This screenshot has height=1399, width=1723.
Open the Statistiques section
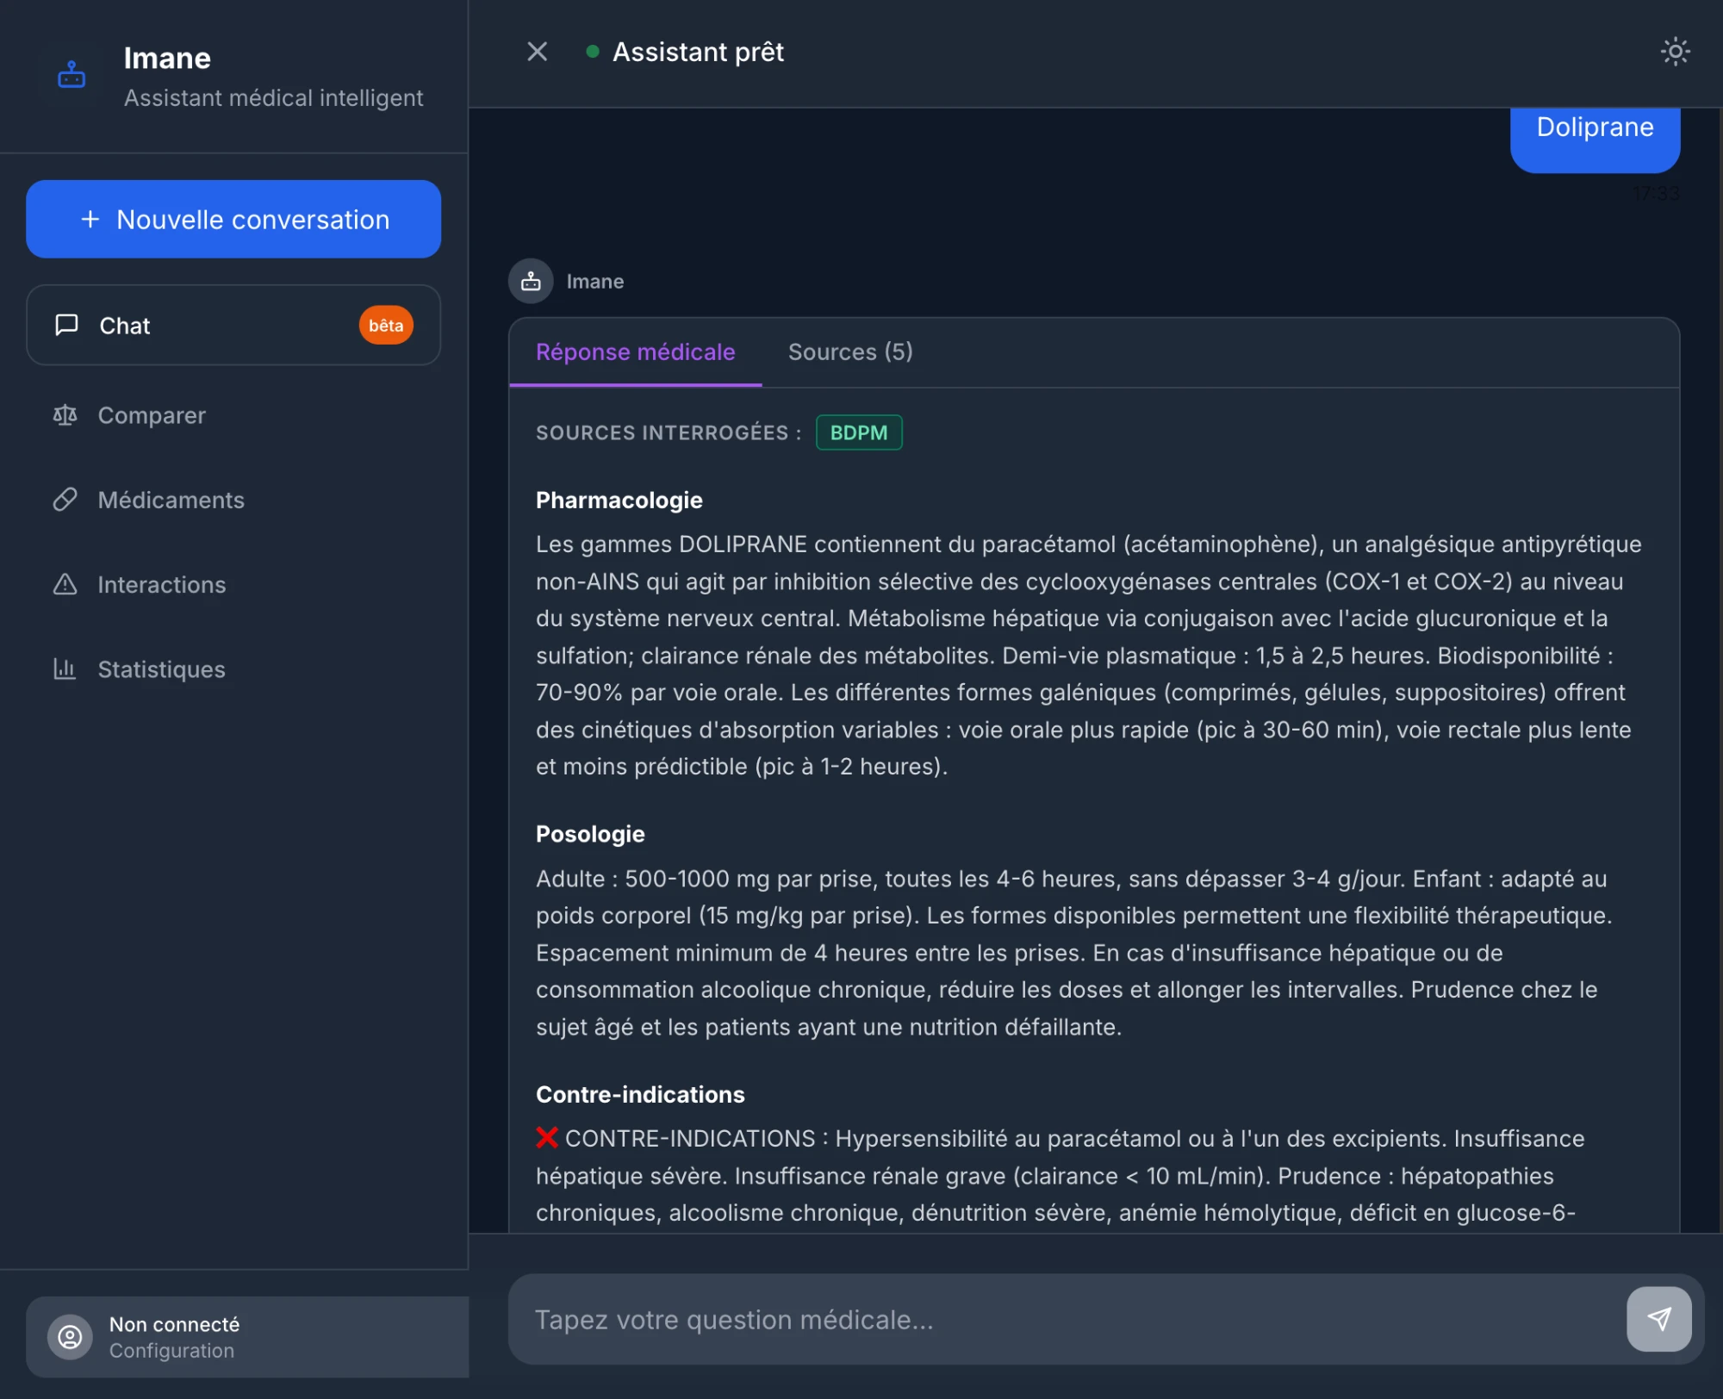[x=233, y=668]
